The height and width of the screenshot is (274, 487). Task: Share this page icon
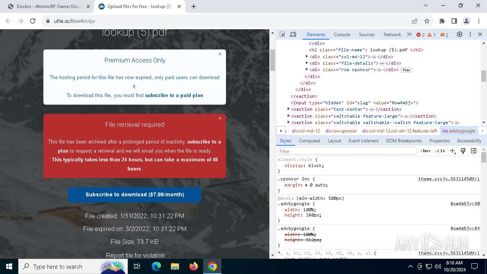[x=415, y=21]
